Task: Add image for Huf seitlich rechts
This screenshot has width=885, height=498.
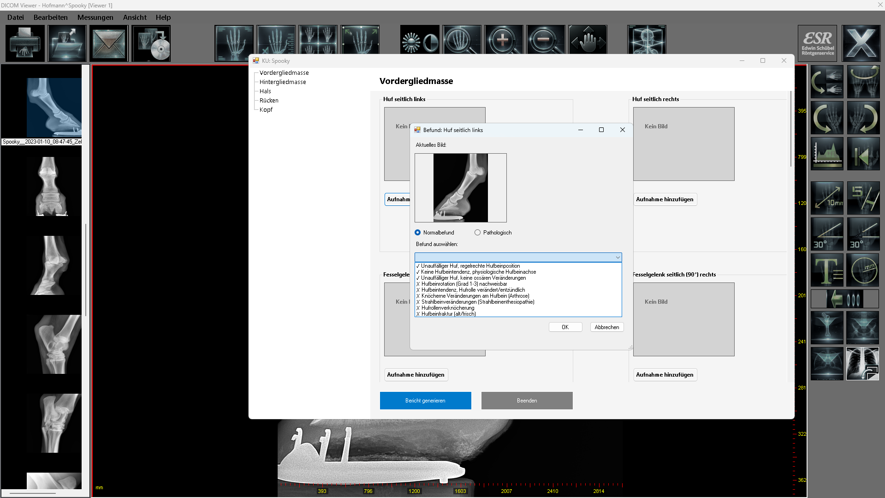Action: pos(665,199)
